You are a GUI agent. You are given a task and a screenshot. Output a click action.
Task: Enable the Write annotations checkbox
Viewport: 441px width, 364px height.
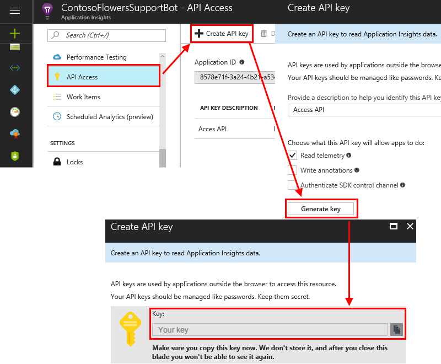[x=293, y=170]
